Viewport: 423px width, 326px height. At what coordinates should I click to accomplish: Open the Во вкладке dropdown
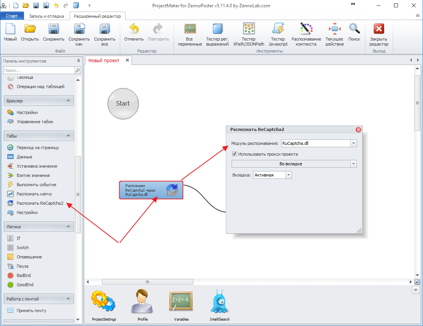pos(353,164)
